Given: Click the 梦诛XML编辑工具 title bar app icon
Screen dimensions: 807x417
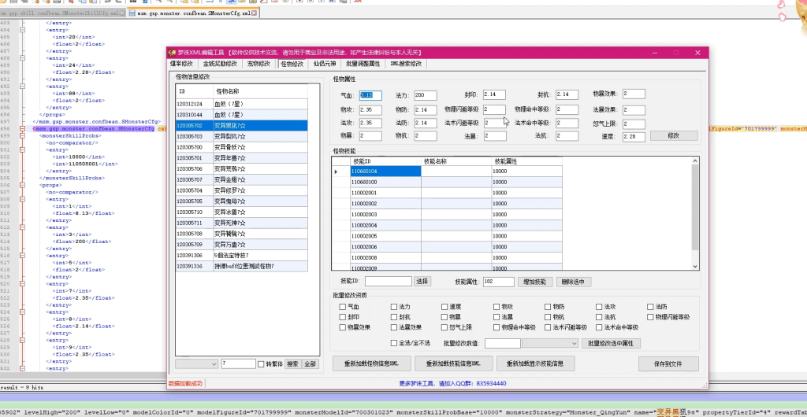Looking at the screenshot, I should click(172, 53).
